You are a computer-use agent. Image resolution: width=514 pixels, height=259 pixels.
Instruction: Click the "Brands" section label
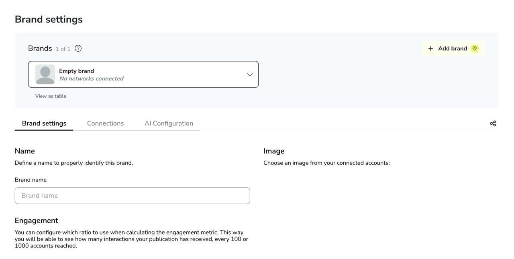tap(40, 49)
